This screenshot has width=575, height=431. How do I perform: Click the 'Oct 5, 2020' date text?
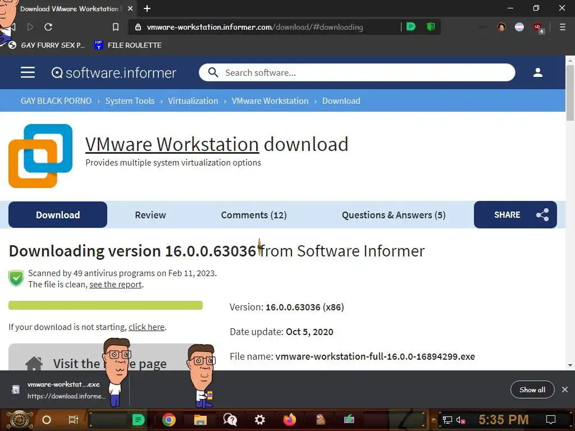tap(309, 332)
